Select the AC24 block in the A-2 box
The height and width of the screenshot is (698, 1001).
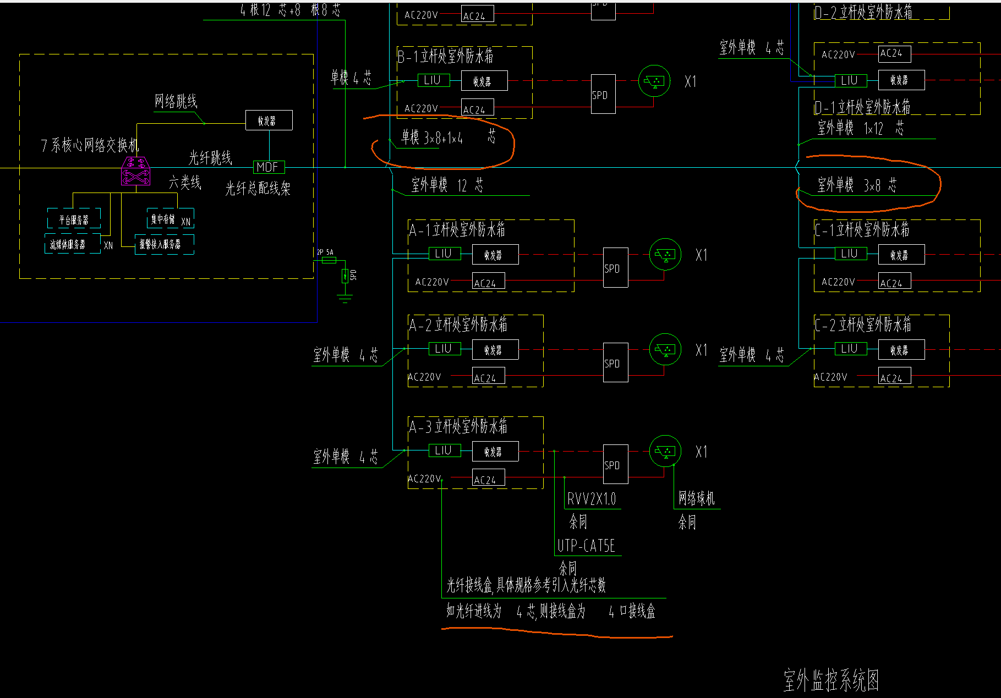click(489, 376)
